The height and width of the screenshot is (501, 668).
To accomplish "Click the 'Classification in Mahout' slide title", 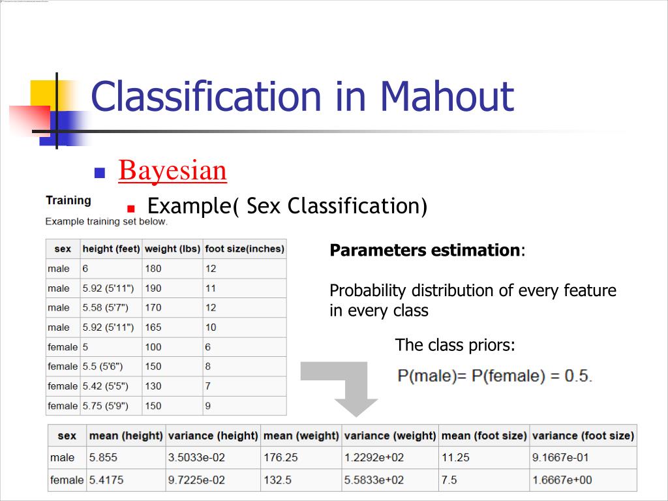I will [x=303, y=97].
